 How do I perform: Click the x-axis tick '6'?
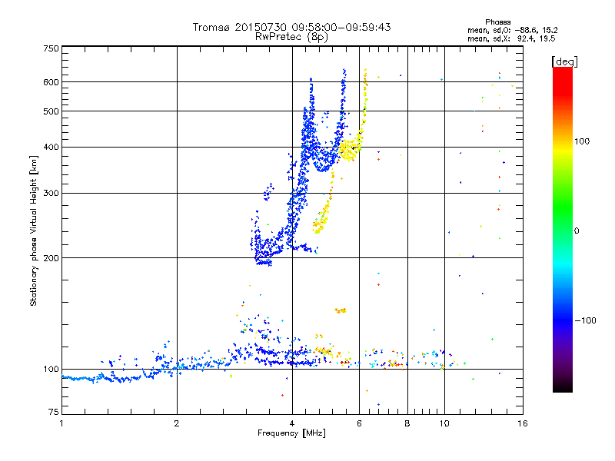359,423
